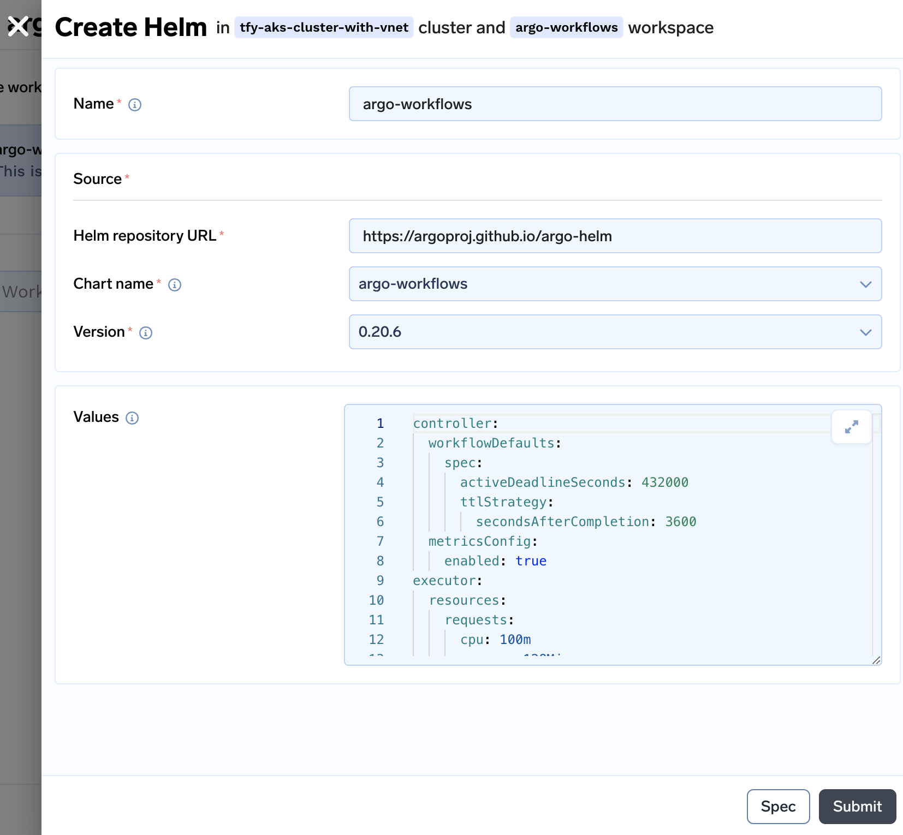Click the info icon beside Name
903x835 pixels.
[x=135, y=105]
